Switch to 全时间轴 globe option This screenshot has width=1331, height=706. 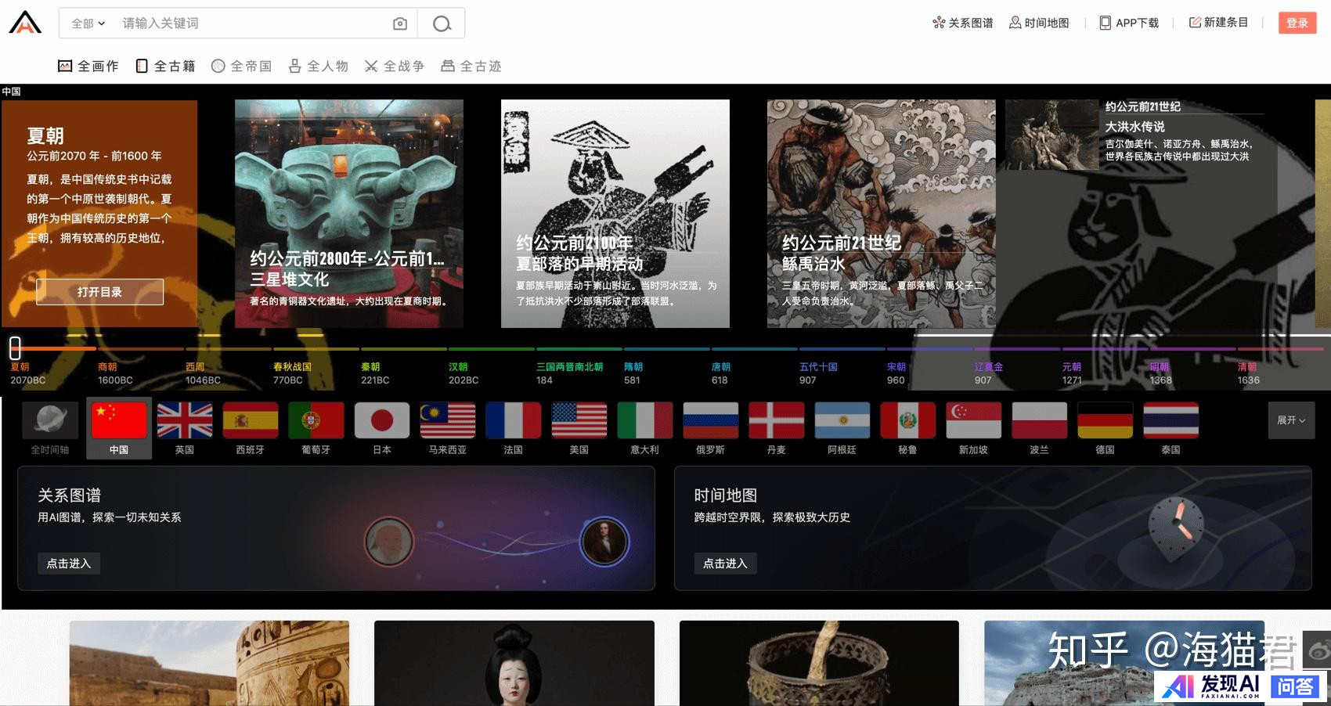[x=50, y=420]
